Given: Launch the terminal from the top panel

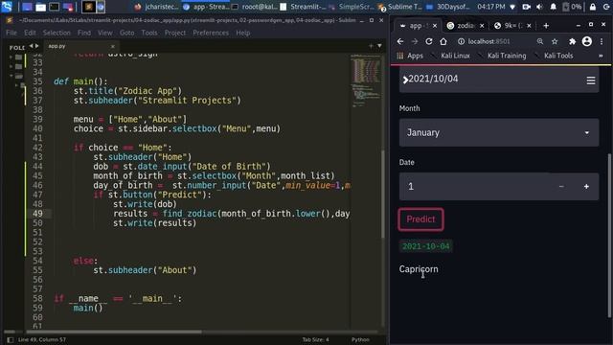Looking at the screenshot, I should (x=54, y=7).
